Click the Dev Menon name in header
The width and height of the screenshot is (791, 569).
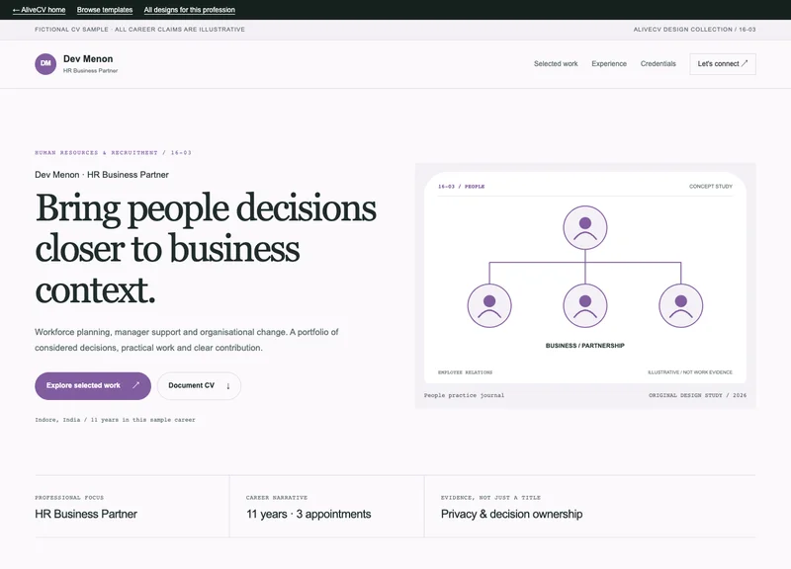coord(88,59)
